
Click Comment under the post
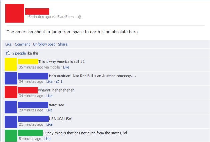22,44
